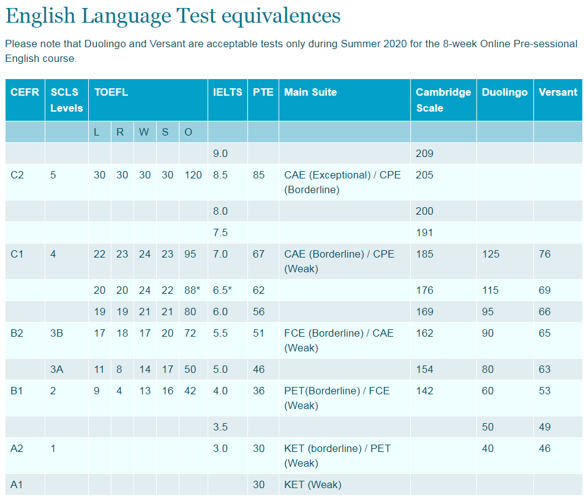Click the Duolingo column header

pos(505,100)
